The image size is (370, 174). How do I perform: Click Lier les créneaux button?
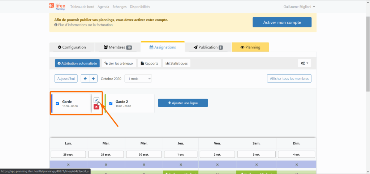click(x=119, y=63)
